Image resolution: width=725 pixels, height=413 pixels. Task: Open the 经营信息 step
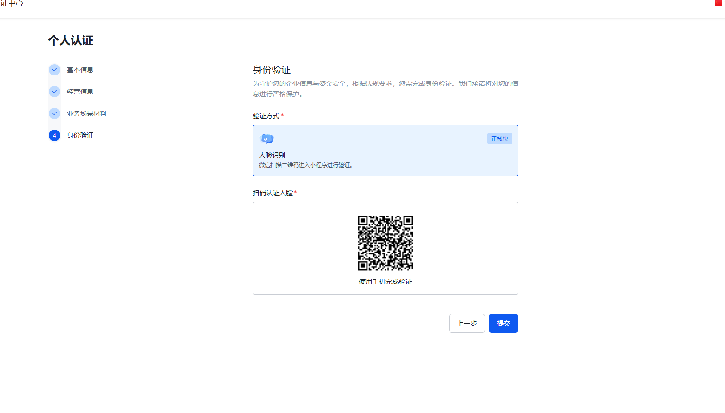click(x=80, y=92)
